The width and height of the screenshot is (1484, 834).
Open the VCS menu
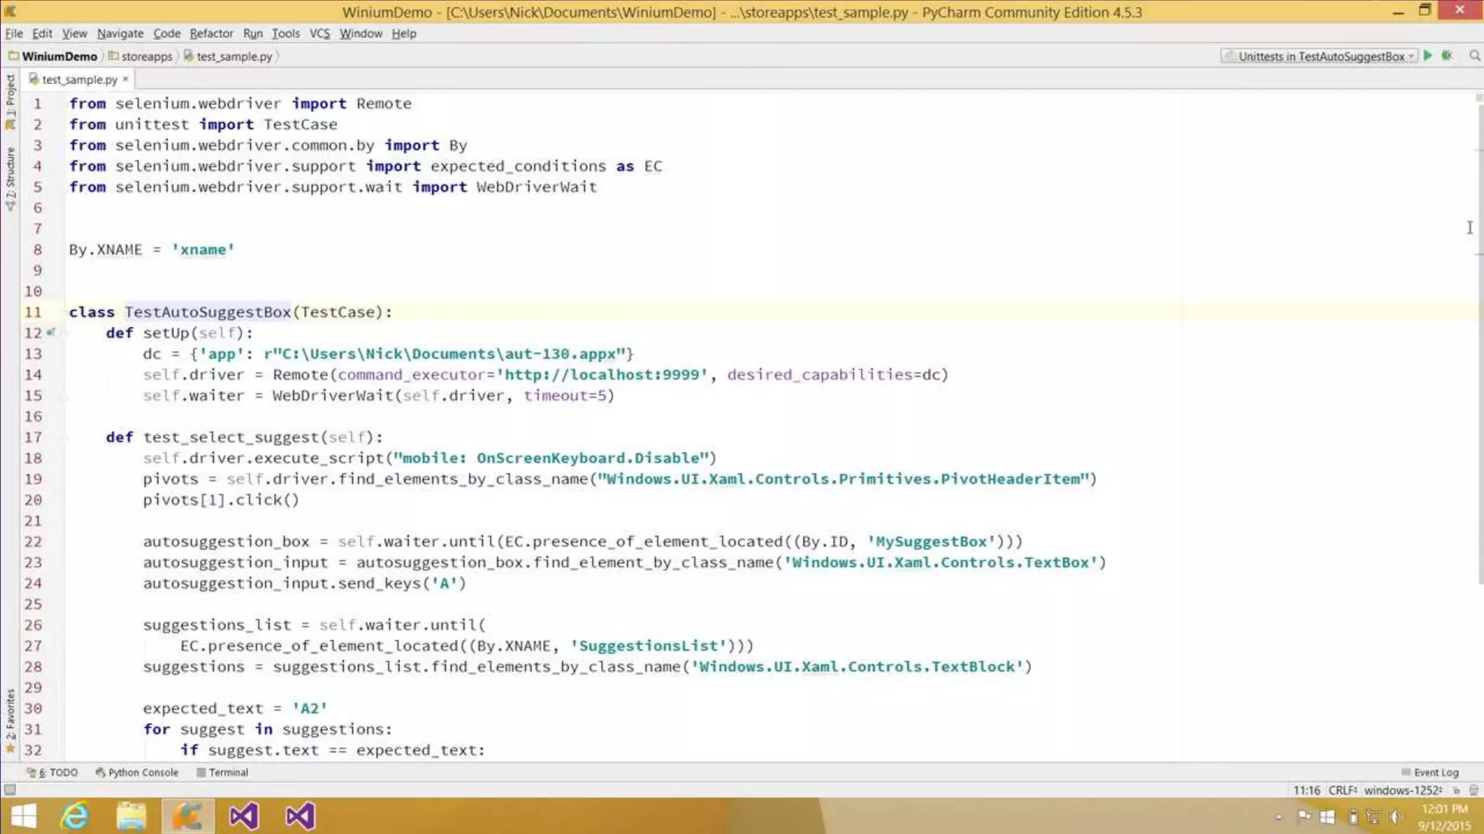tap(319, 33)
